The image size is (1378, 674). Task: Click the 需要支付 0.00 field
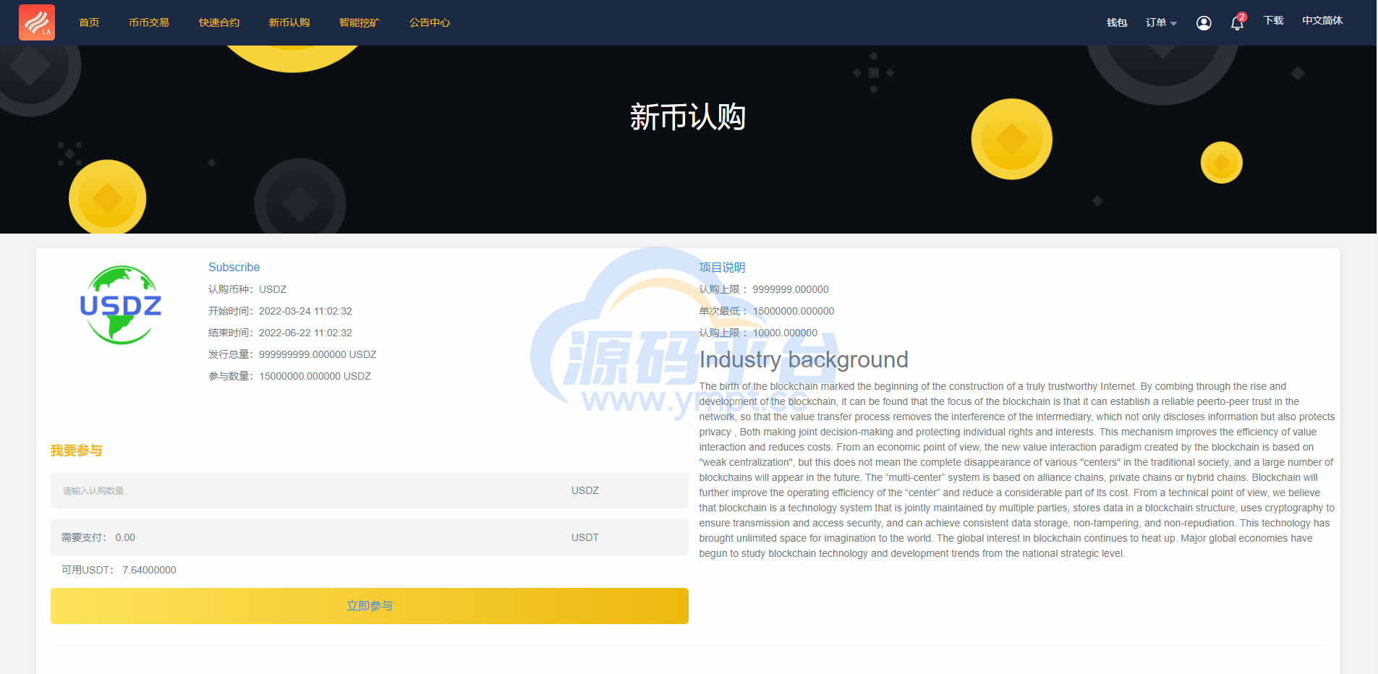coord(369,537)
